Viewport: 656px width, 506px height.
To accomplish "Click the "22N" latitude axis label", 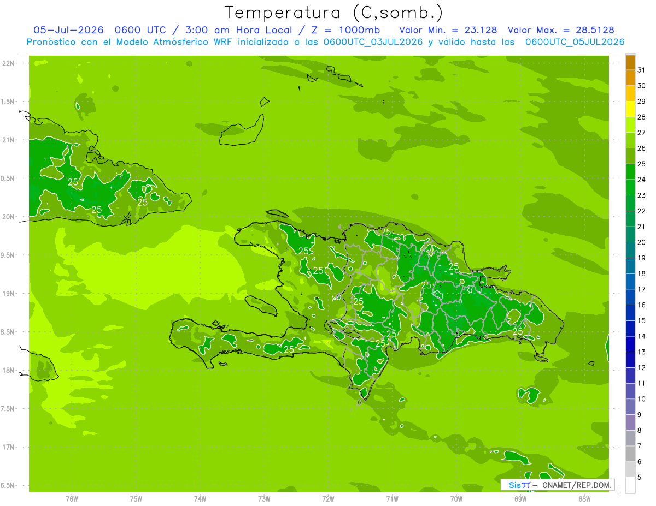I will [8, 63].
